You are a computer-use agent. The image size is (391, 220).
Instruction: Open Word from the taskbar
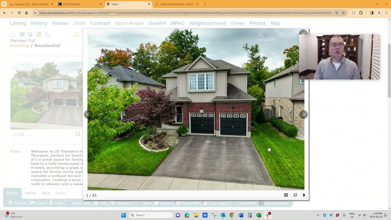pyautogui.click(x=241, y=215)
